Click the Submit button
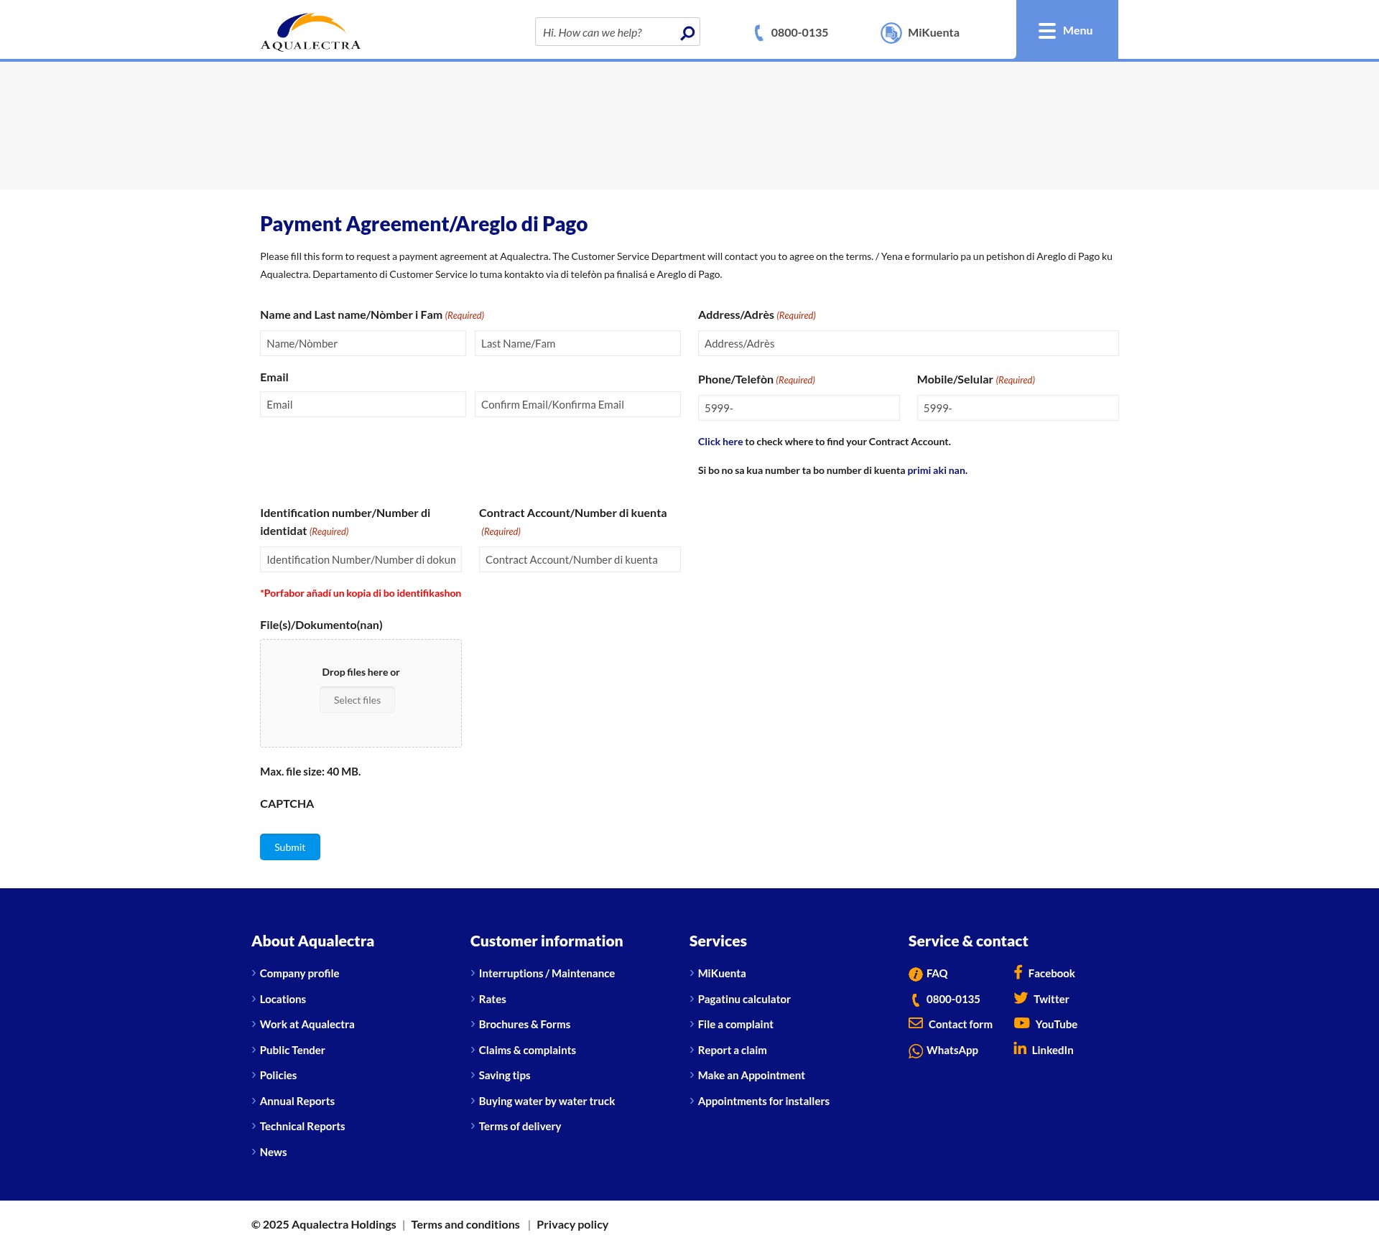 pos(290,847)
